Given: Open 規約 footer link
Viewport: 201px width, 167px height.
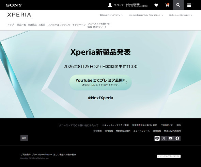Looking at the screenshot, I should pyautogui.click(x=179, y=125).
